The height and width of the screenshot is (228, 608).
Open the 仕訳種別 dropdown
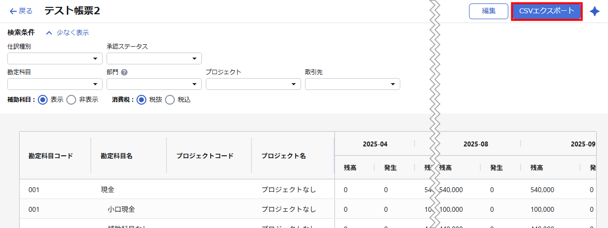pos(55,59)
